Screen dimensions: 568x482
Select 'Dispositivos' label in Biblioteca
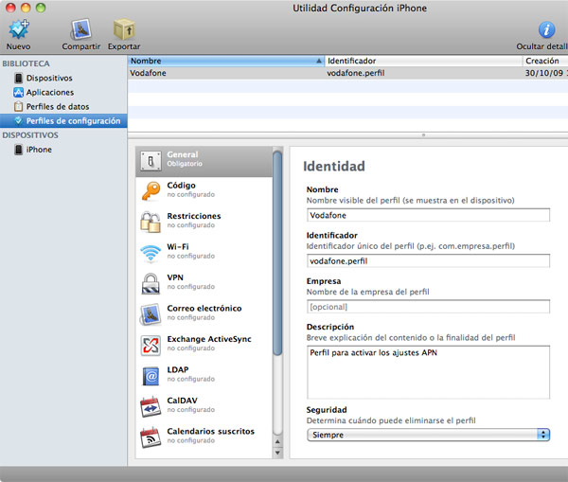coord(49,78)
